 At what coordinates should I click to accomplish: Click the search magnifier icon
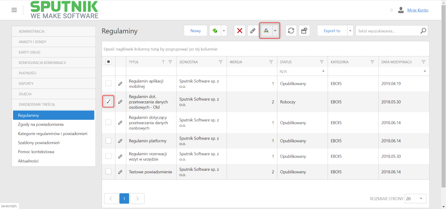423,30
